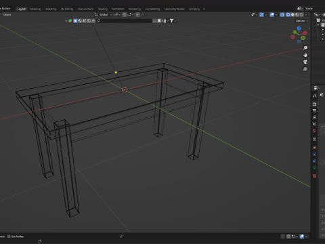
Task: Select rendered viewport shading
Action: (x=301, y=15)
